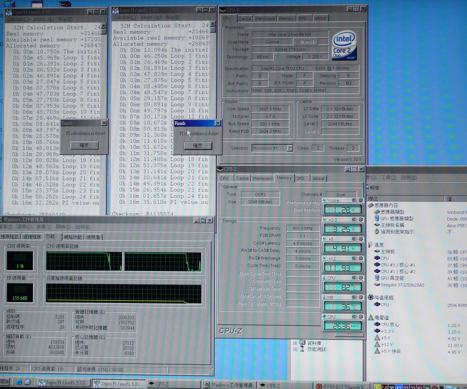This screenshot has height=389, width=467.
Task: Click the Core Speed 3507.5 MHz field
Action: point(270,109)
